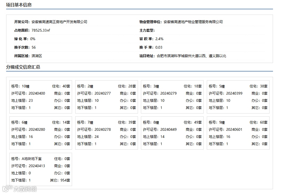The width and height of the screenshot is (281, 194).
Task: Click 换手次数 value 56
Action: coord(34,47)
